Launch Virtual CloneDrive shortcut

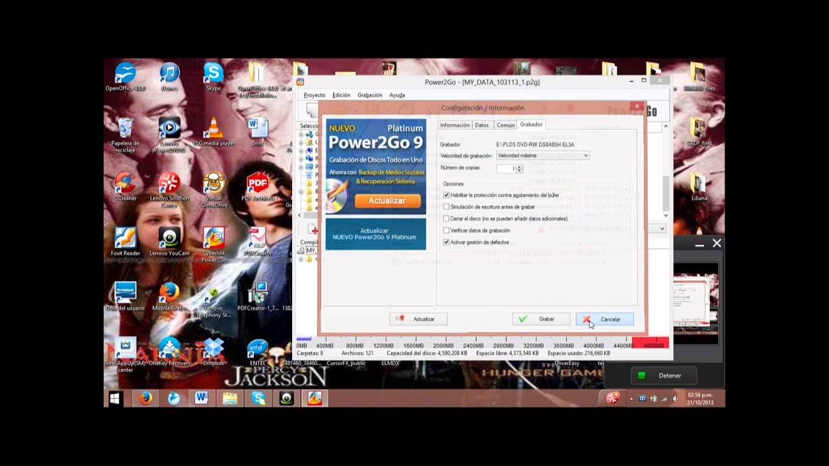coord(213,189)
